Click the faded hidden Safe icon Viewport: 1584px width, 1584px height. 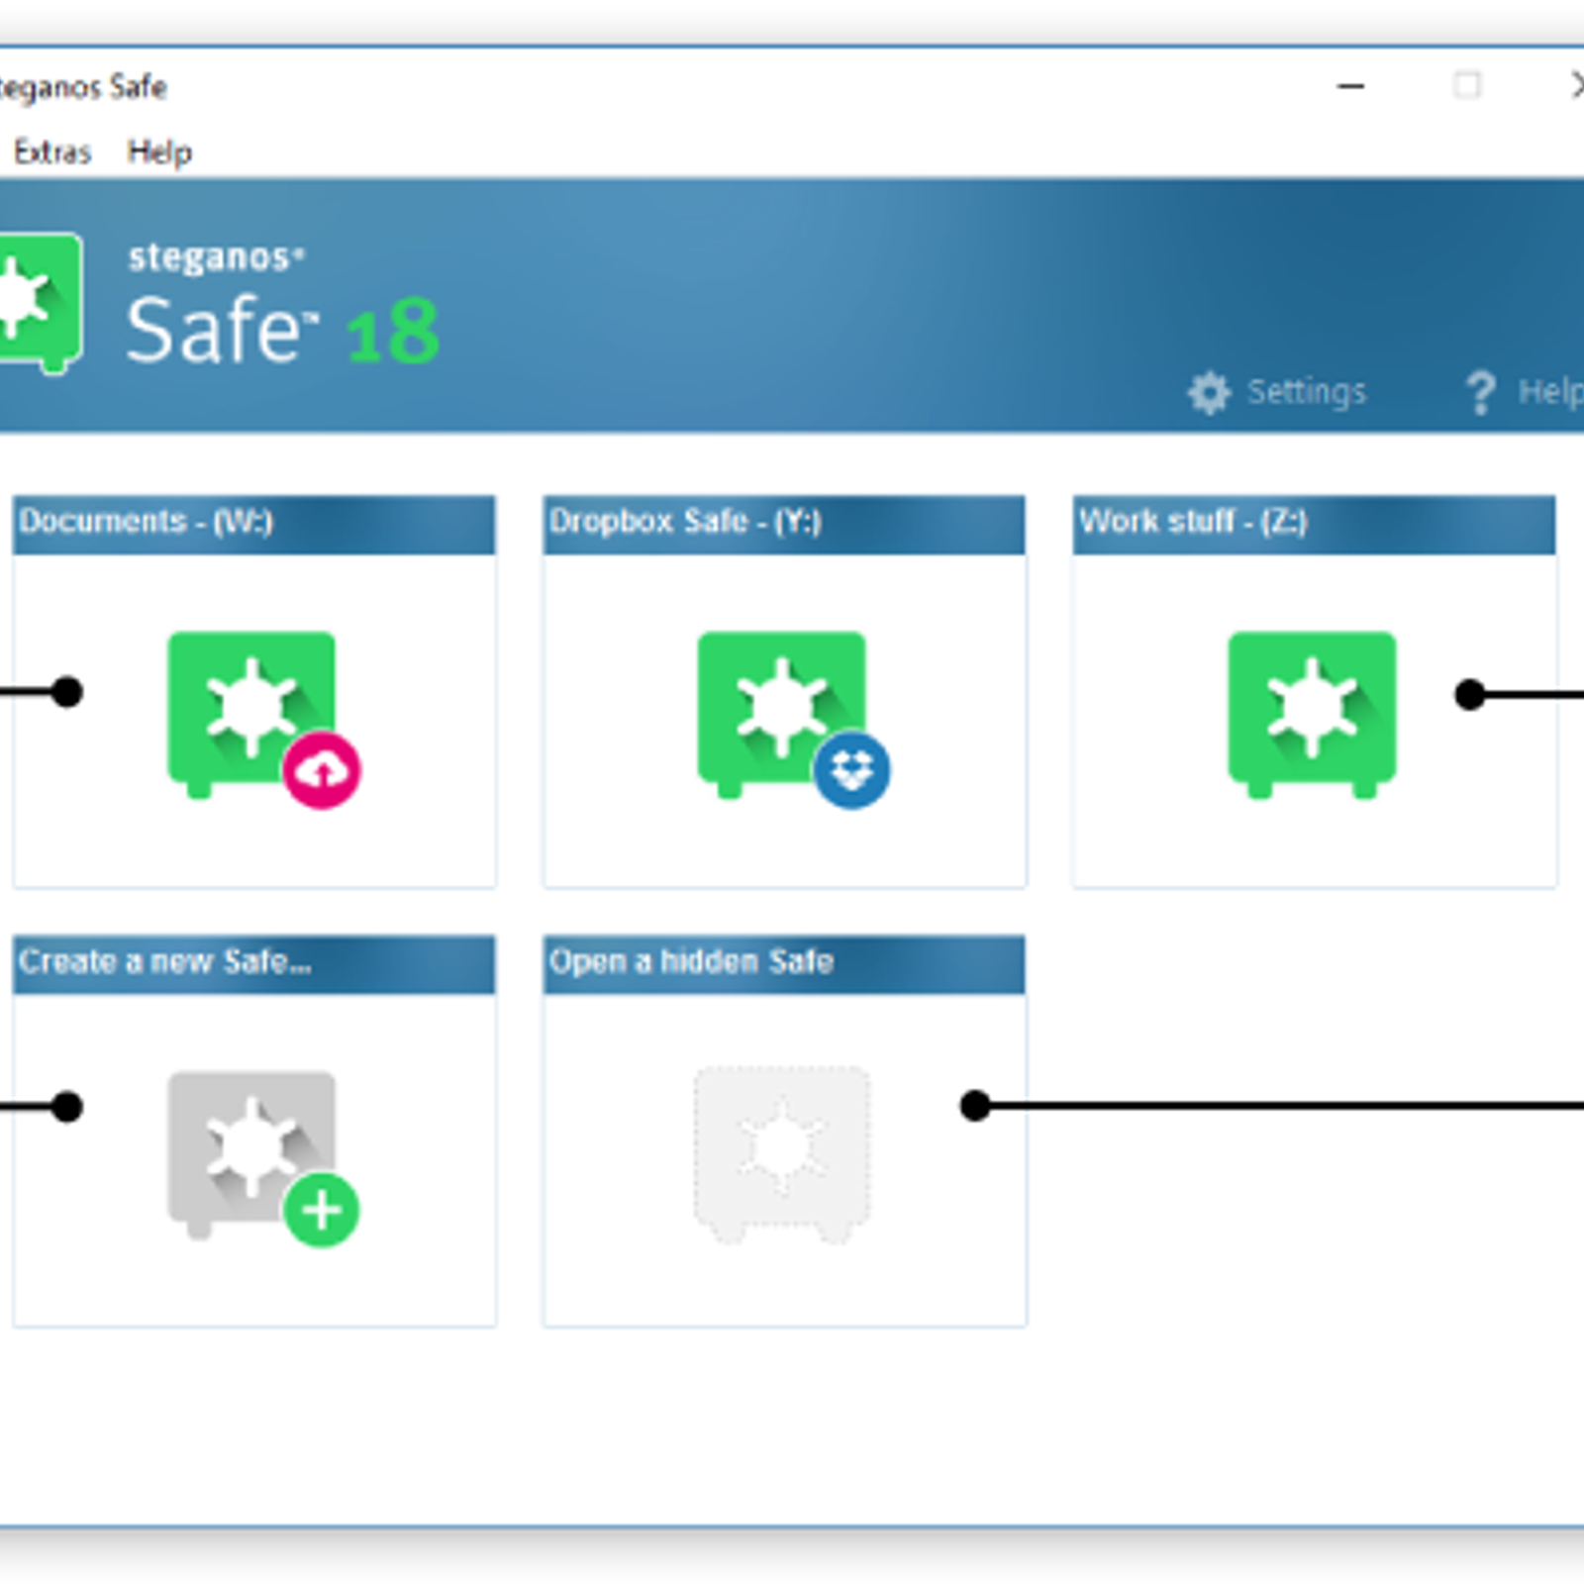coord(782,1154)
